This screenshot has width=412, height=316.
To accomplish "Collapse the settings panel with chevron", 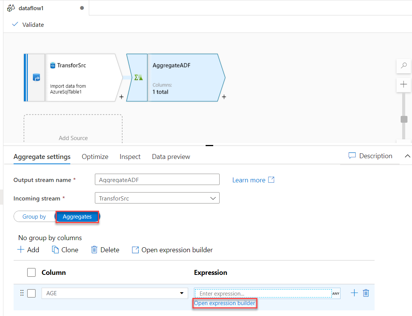I will pos(407,156).
